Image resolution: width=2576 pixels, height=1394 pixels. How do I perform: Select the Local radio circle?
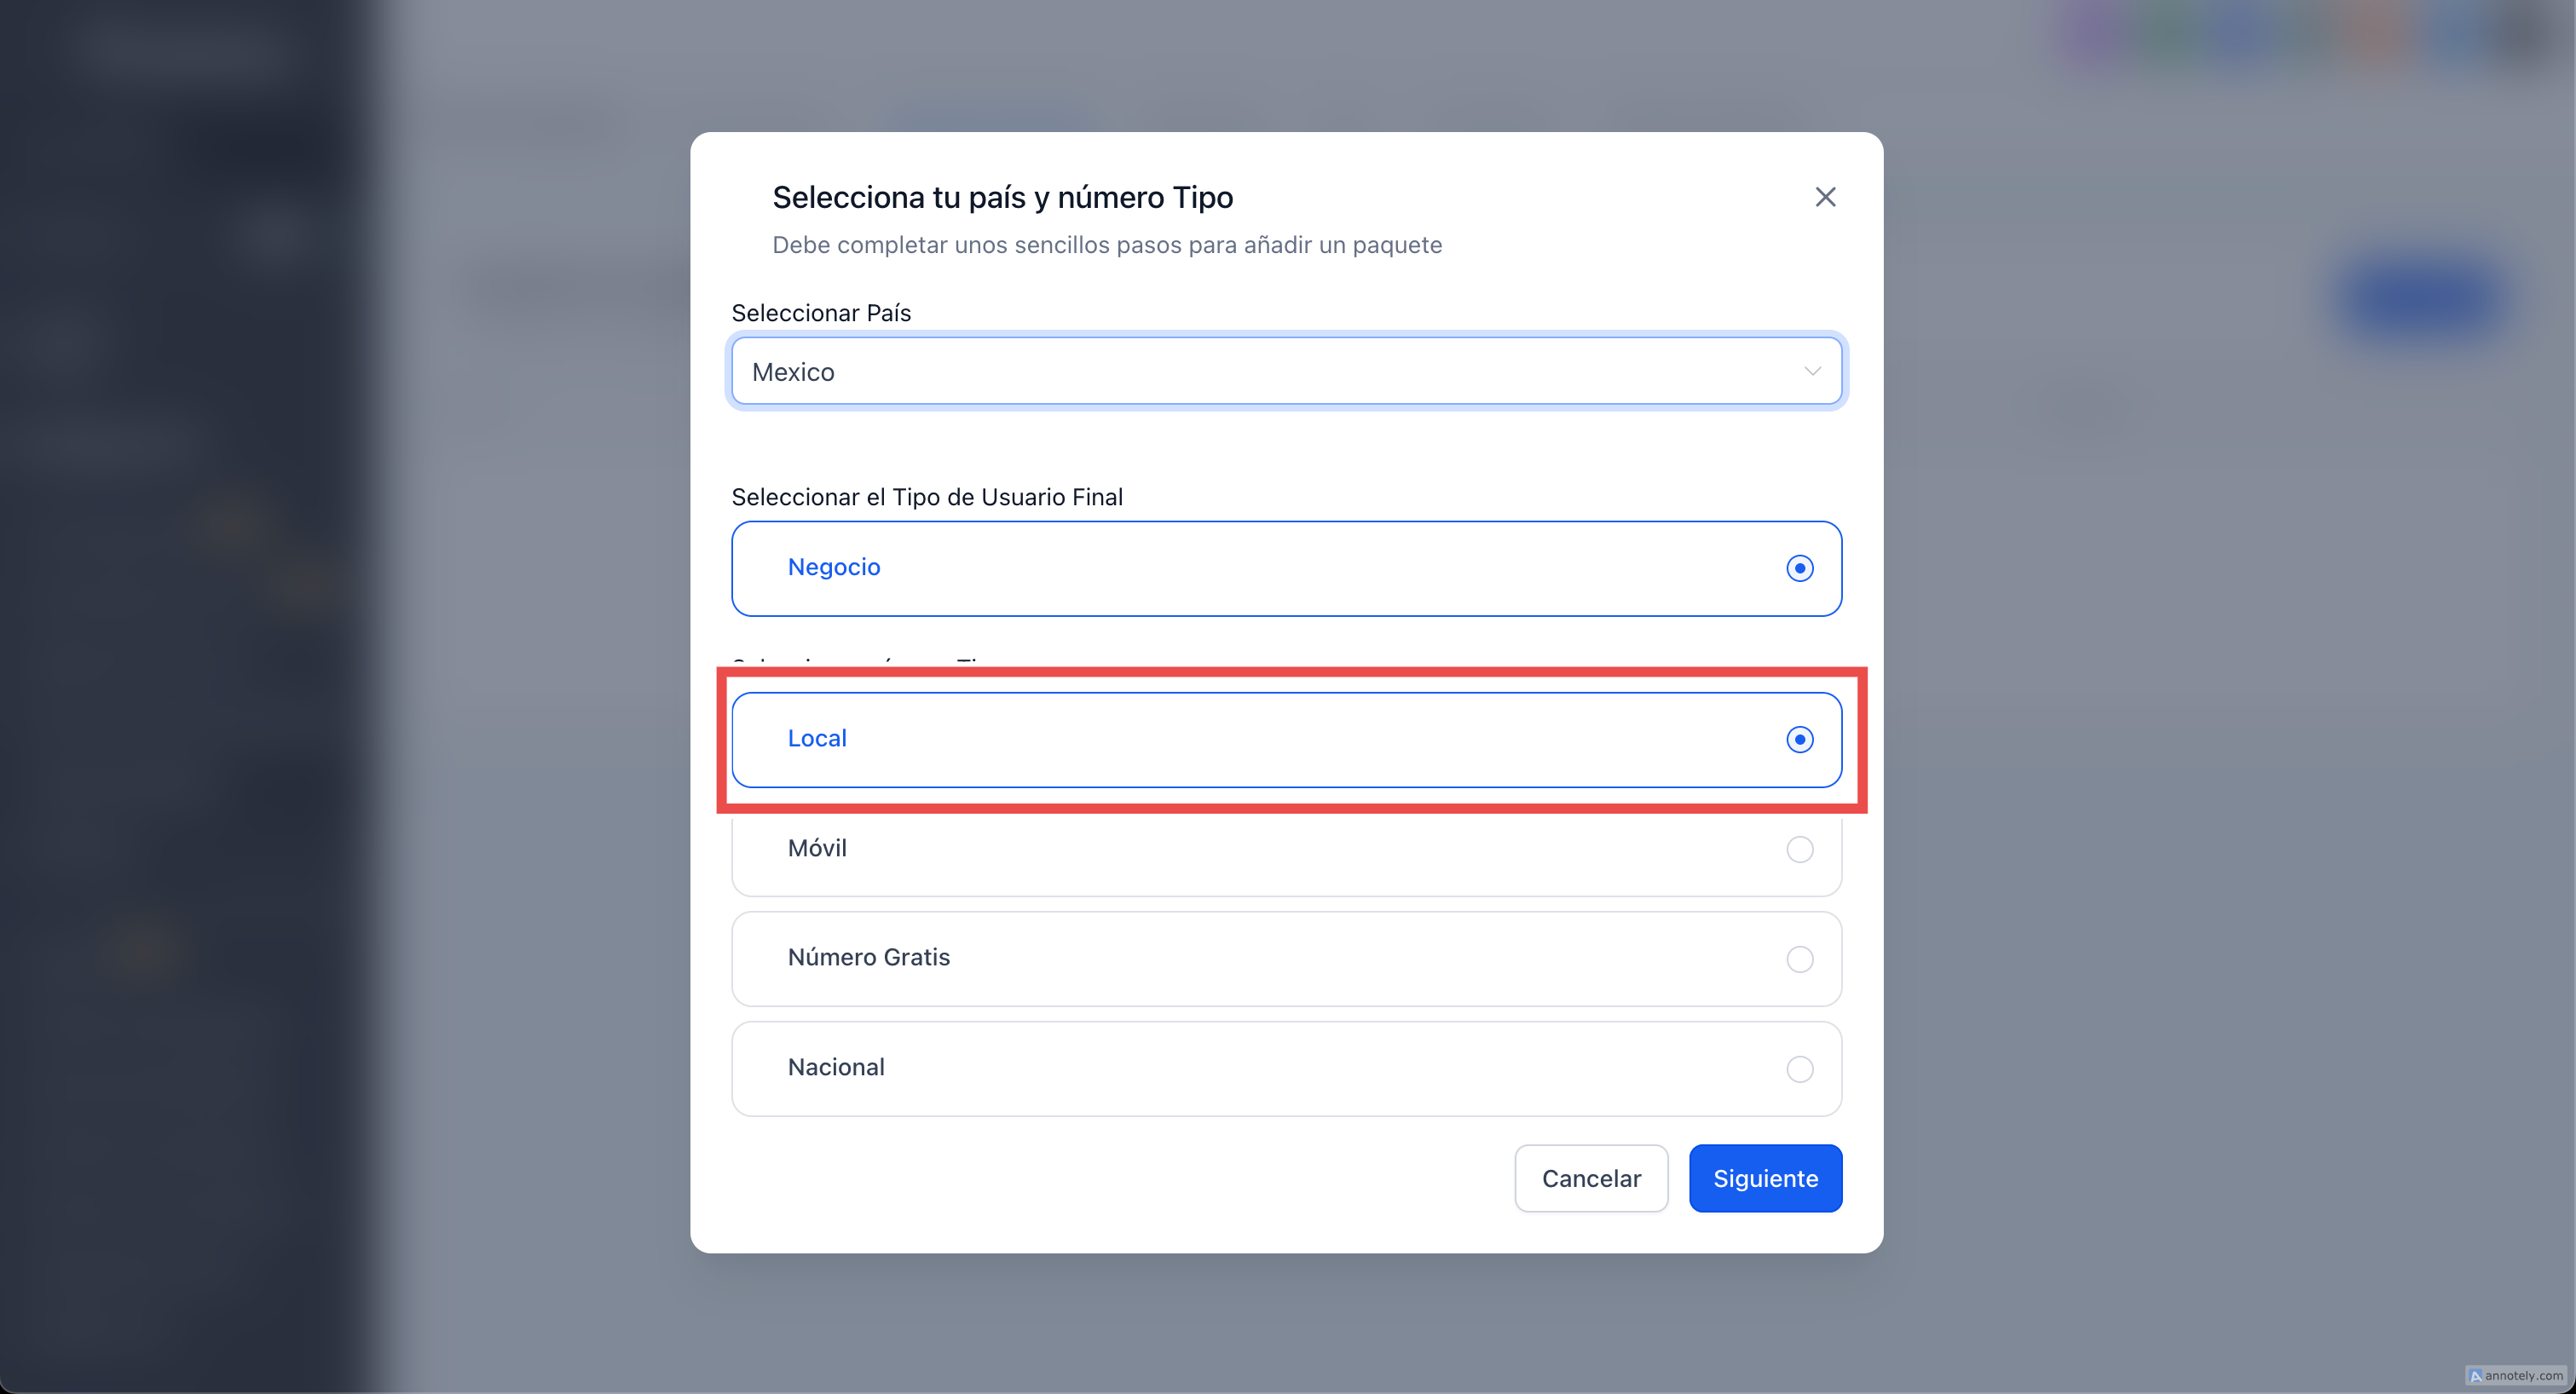pos(1799,740)
